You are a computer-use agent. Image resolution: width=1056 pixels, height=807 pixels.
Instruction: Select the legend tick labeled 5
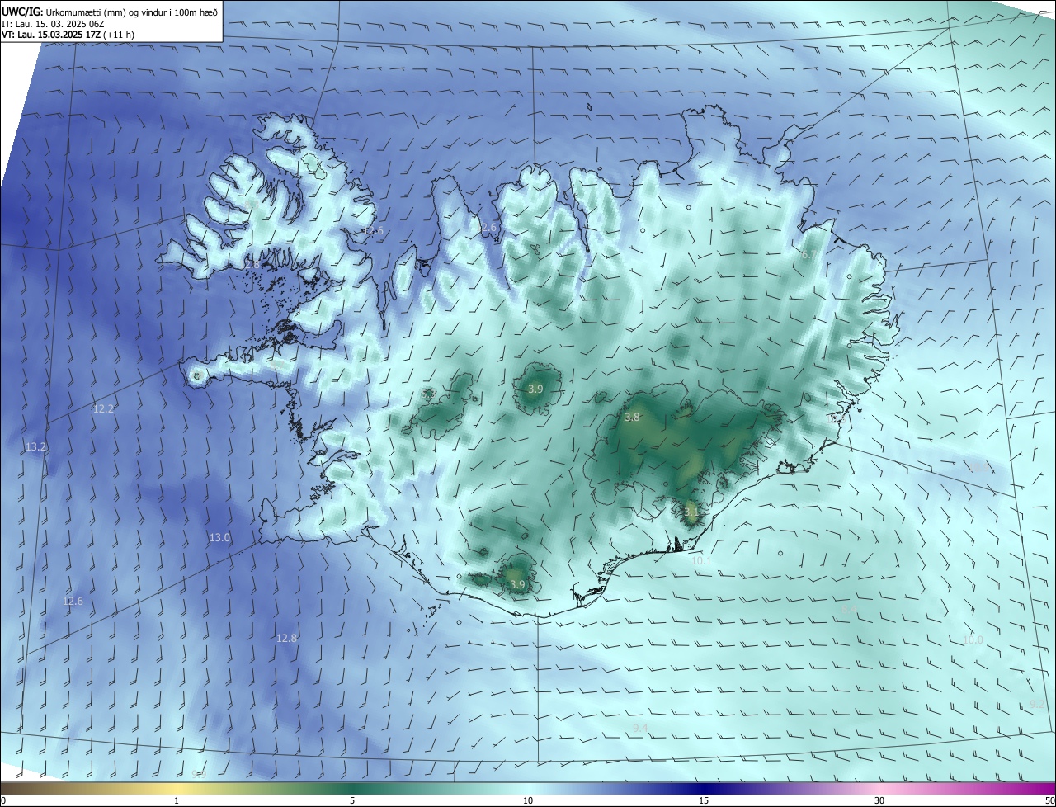[x=352, y=801]
